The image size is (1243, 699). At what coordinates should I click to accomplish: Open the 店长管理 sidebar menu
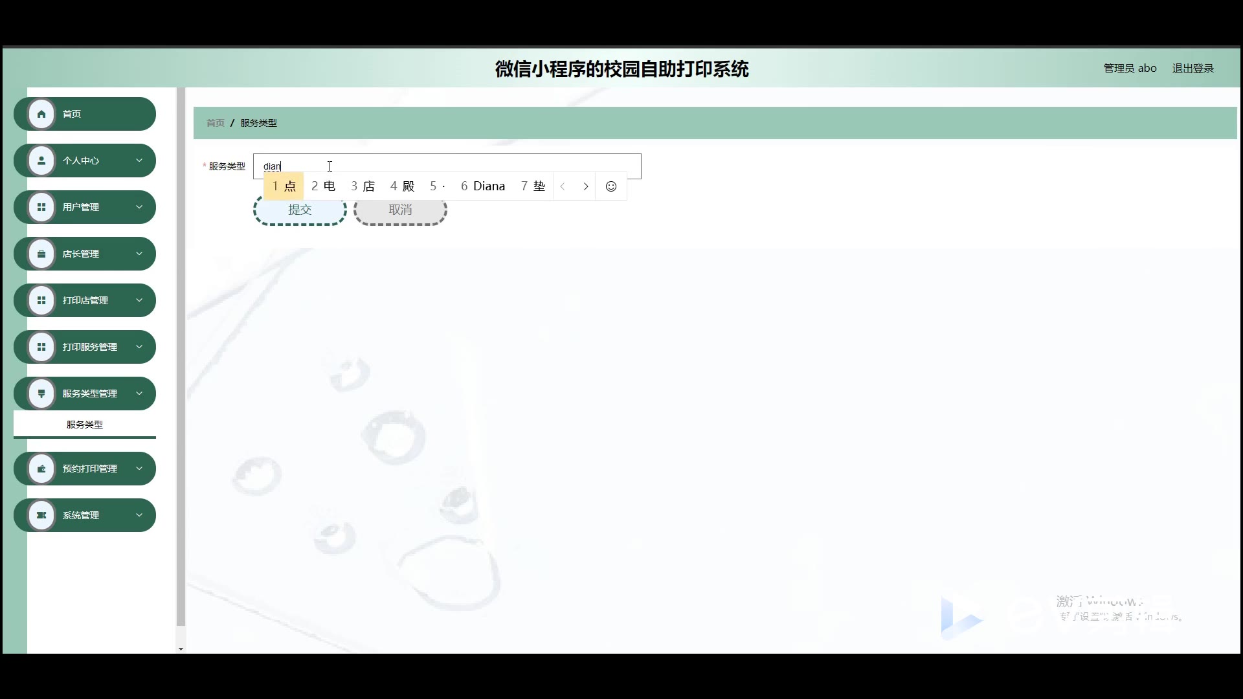click(85, 254)
